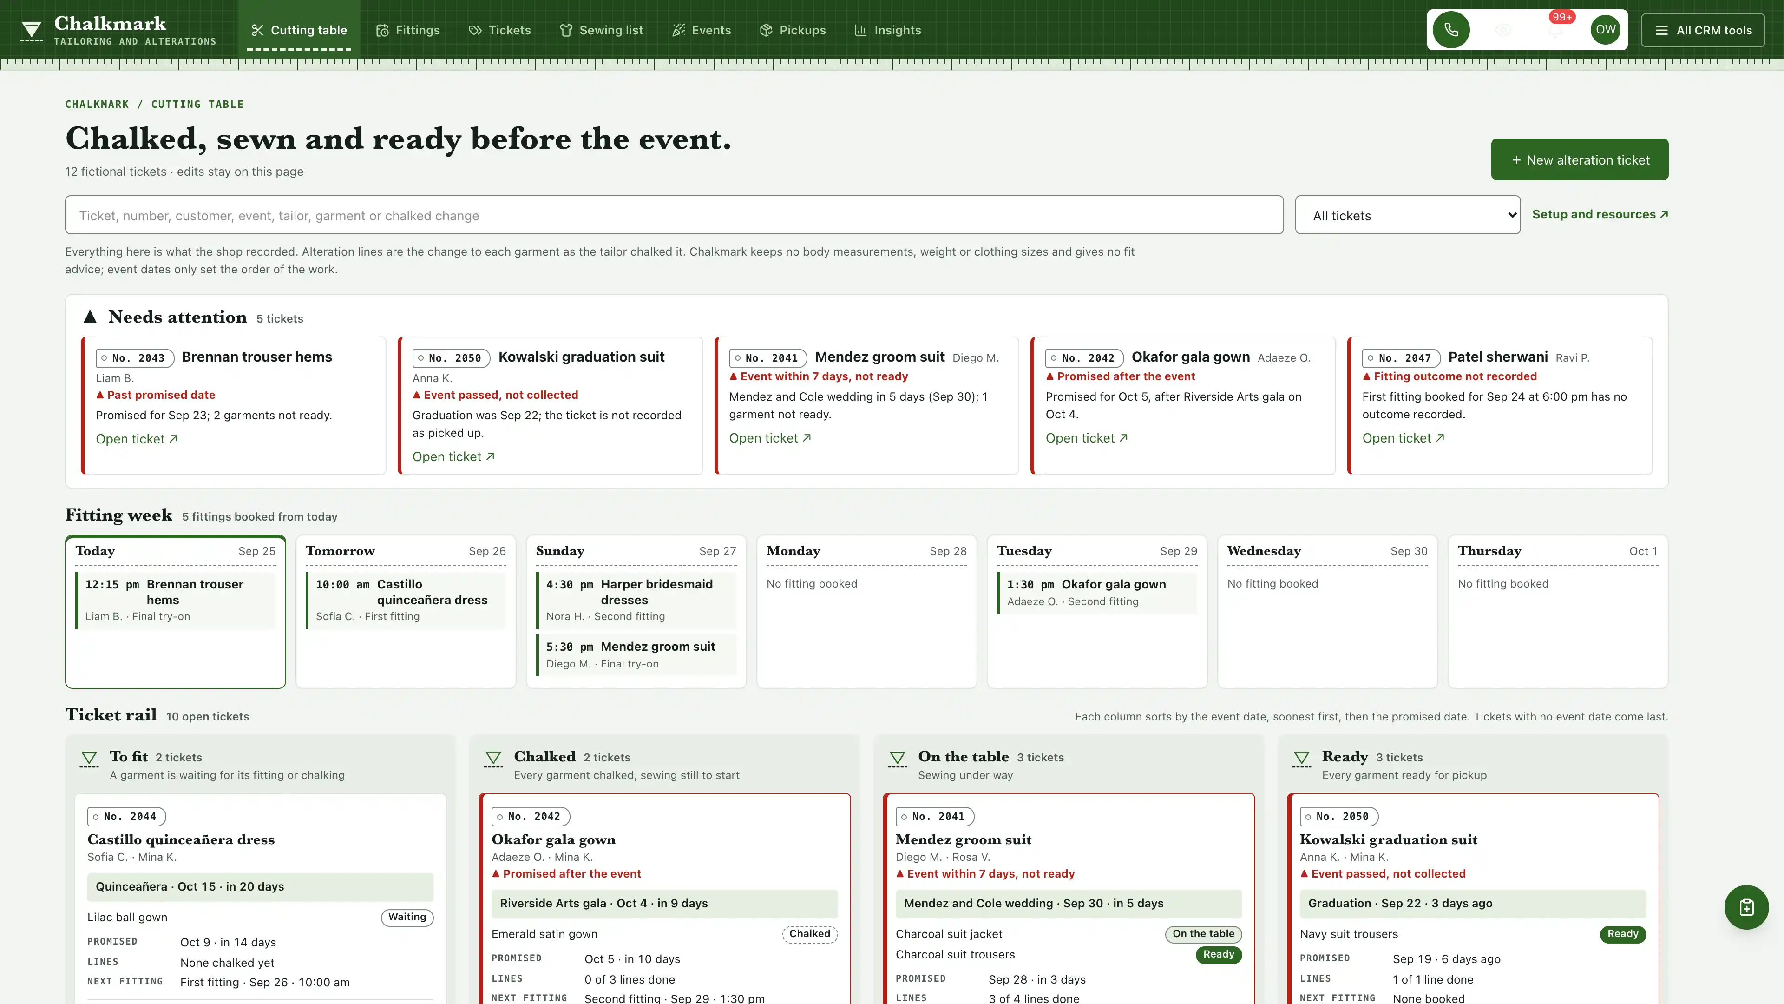
Task: Click the No. 2043 badge in Needs attention
Action: (135, 357)
